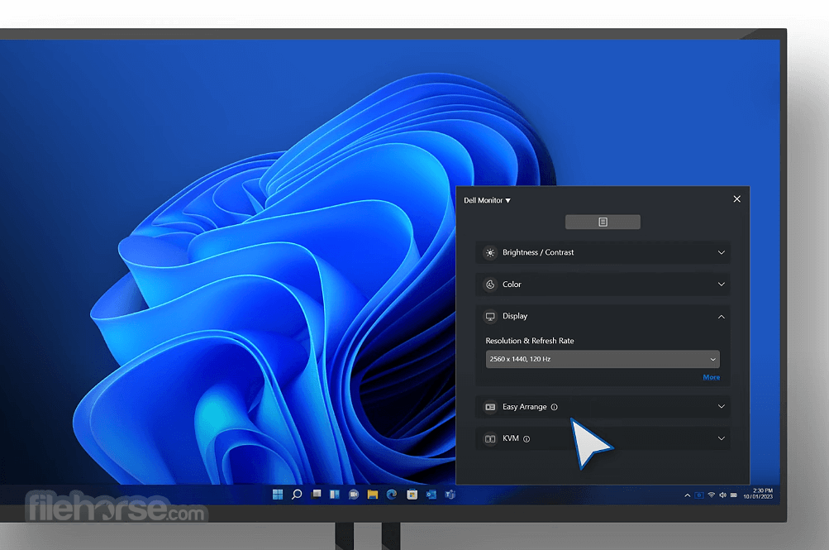Open the Resolution & Refresh Rate dropdown
Screen dimensions: 829x550
click(x=603, y=359)
